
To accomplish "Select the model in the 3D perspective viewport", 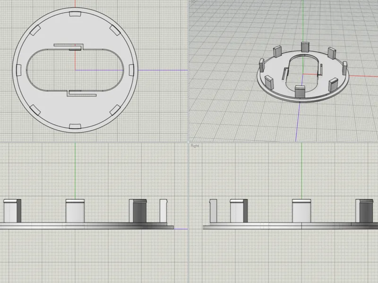I will [303, 72].
